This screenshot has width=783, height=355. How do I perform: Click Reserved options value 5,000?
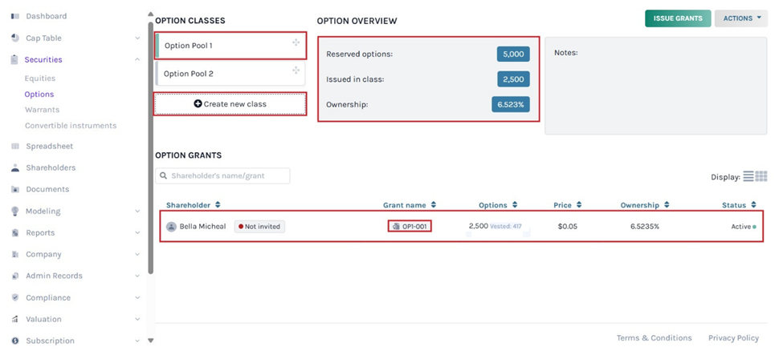click(513, 54)
